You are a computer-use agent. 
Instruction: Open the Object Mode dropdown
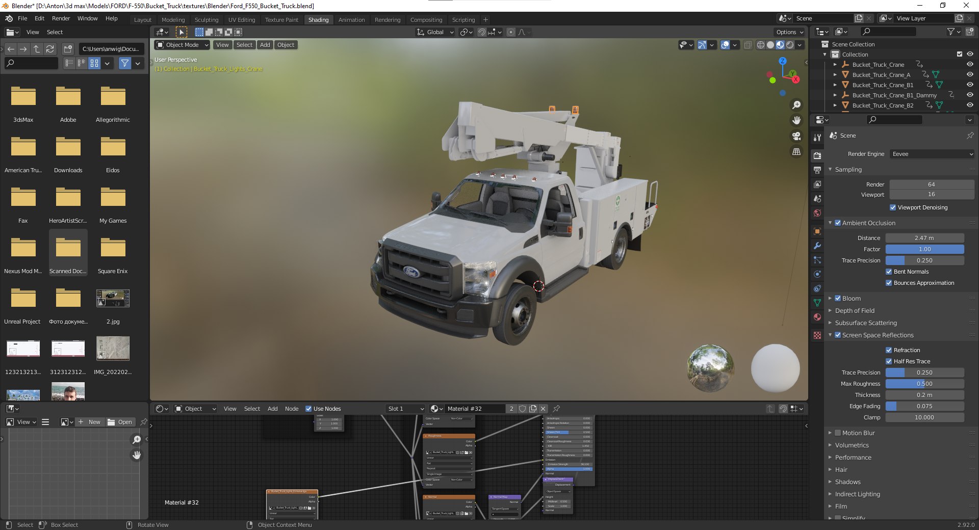click(182, 45)
